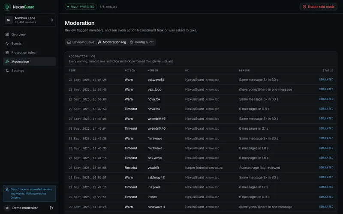This screenshot has width=343, height=214.
Task: Click the Demo moderator avatar circle
Action: pyautogui.click(x=7, y=208)
